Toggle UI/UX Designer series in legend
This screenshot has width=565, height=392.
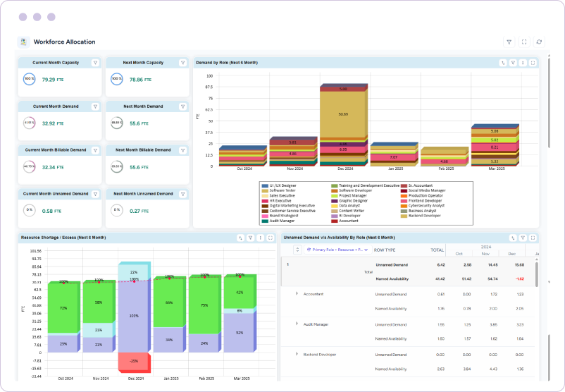point(279,185)
